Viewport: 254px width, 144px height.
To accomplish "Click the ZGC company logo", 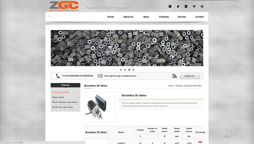I will 64,6.
